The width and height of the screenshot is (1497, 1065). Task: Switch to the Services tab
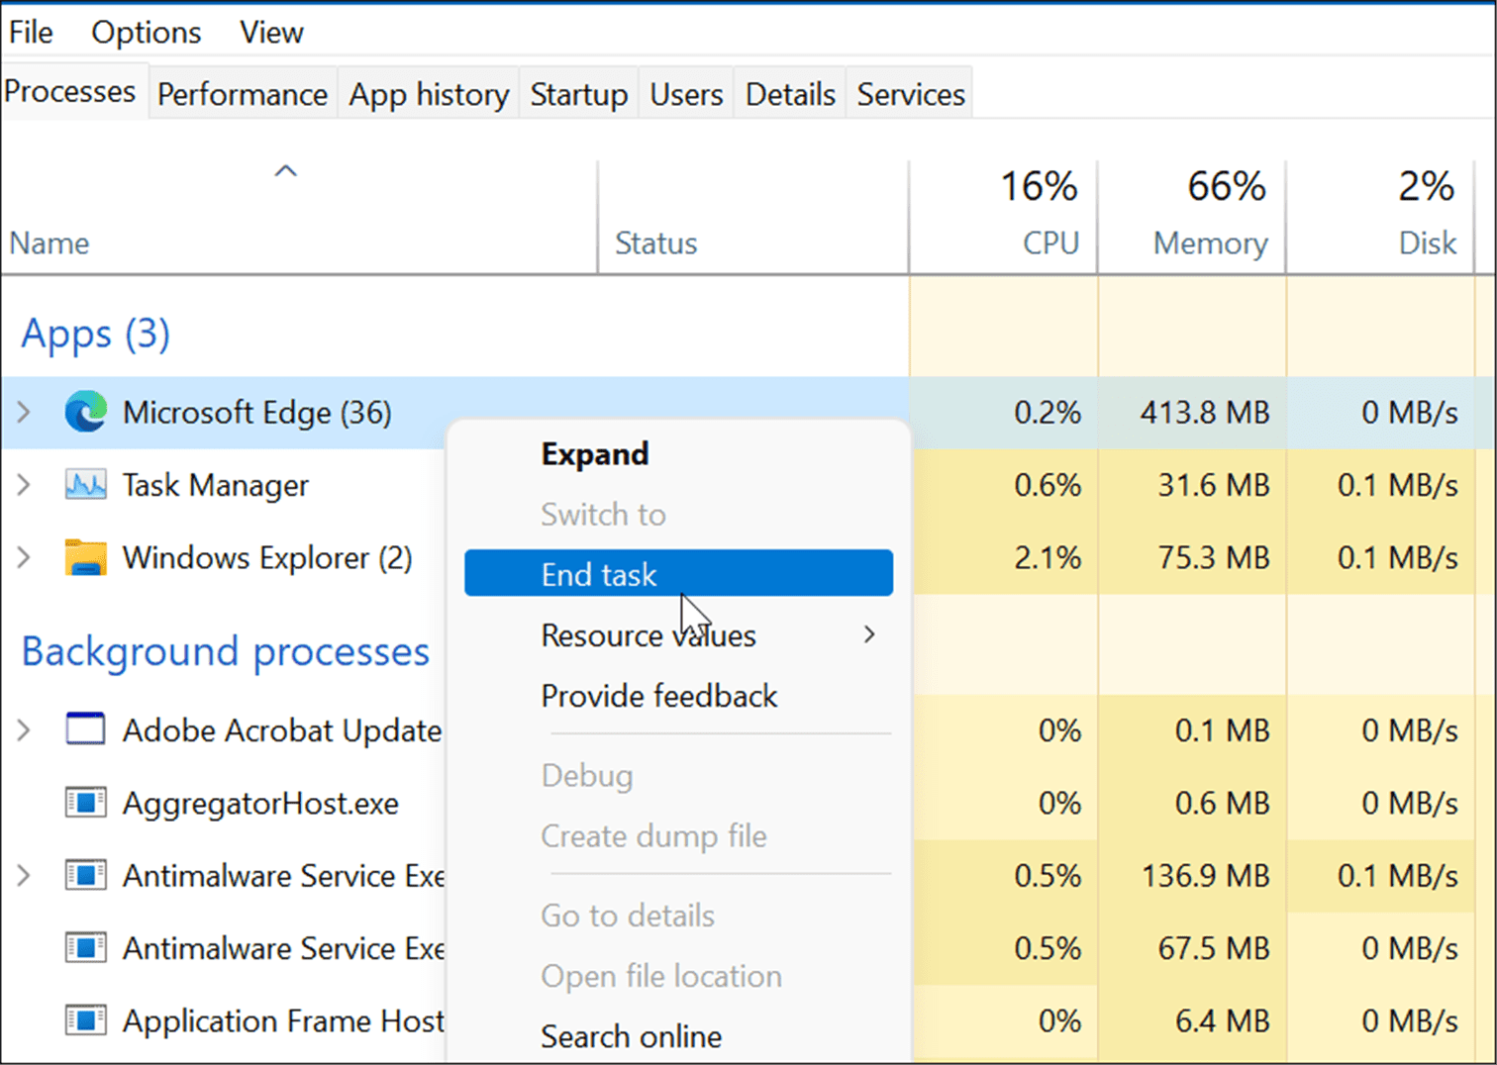908,93
